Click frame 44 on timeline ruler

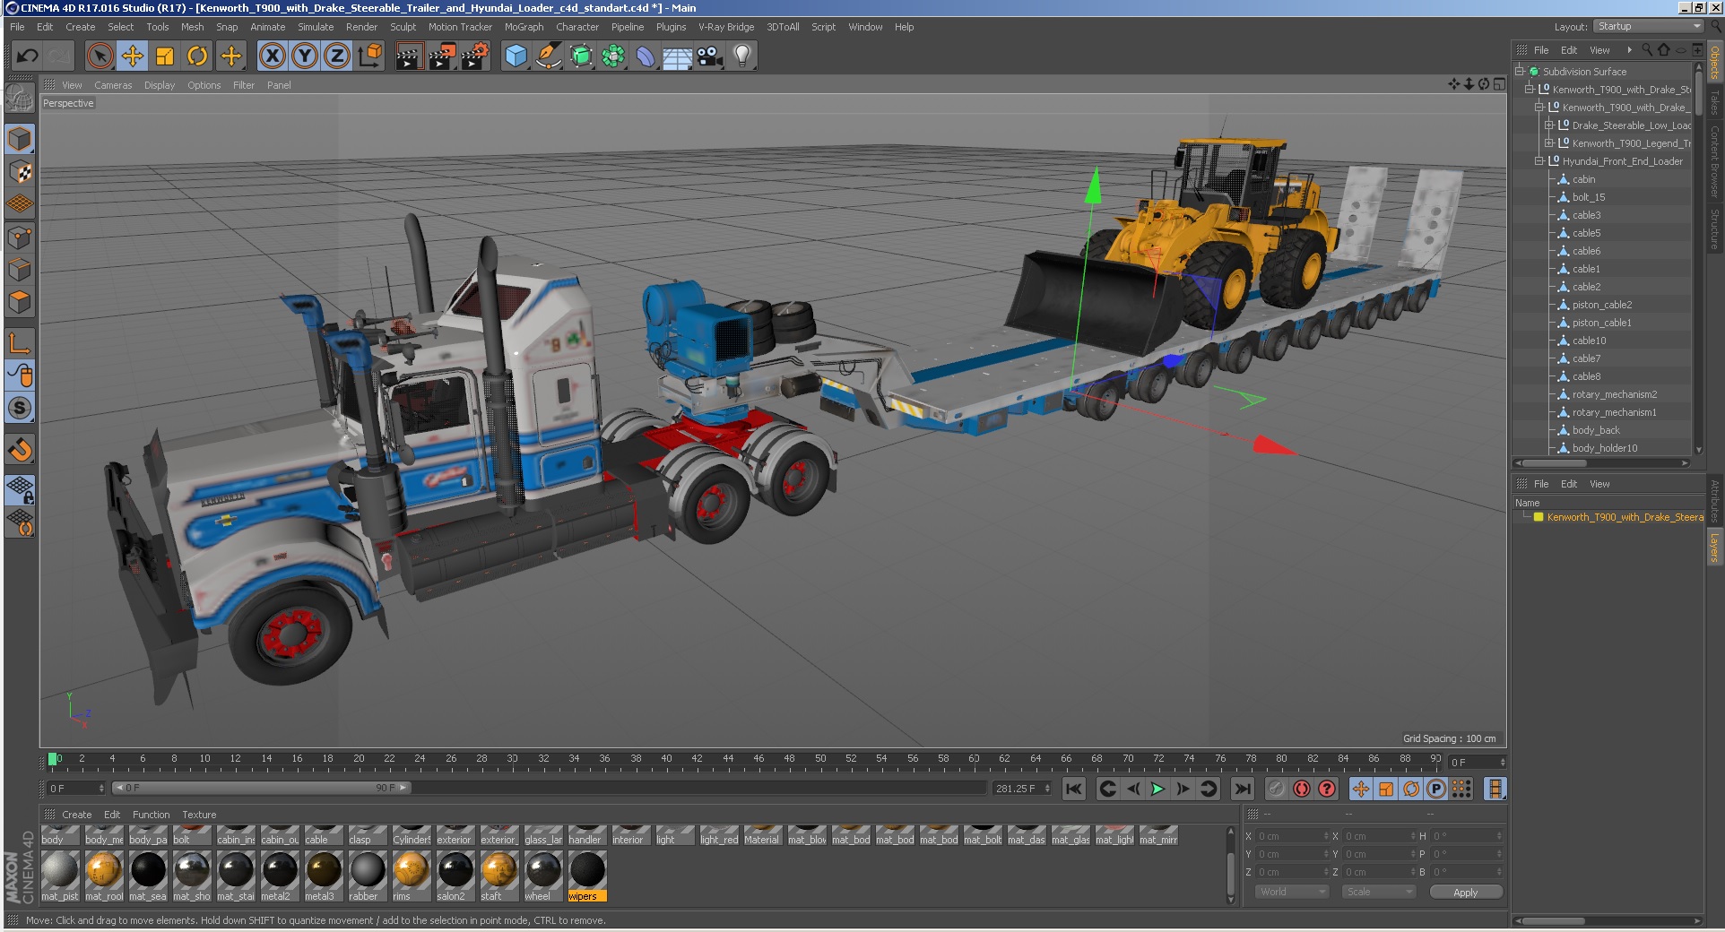tap(728, 760)
